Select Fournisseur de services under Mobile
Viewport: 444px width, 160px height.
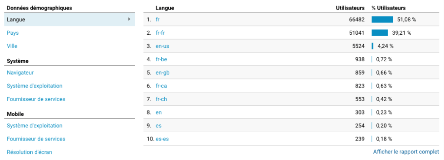pyautogui.click(x=36, y=139)
